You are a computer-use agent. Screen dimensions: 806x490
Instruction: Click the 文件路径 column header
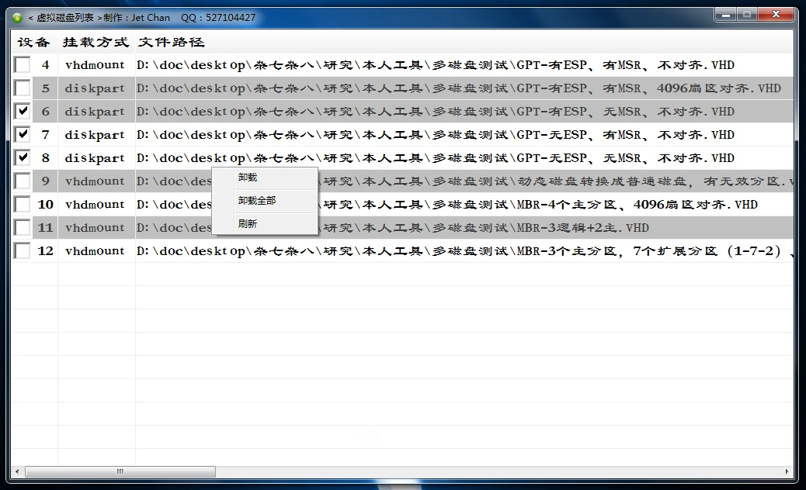[171, 42]
